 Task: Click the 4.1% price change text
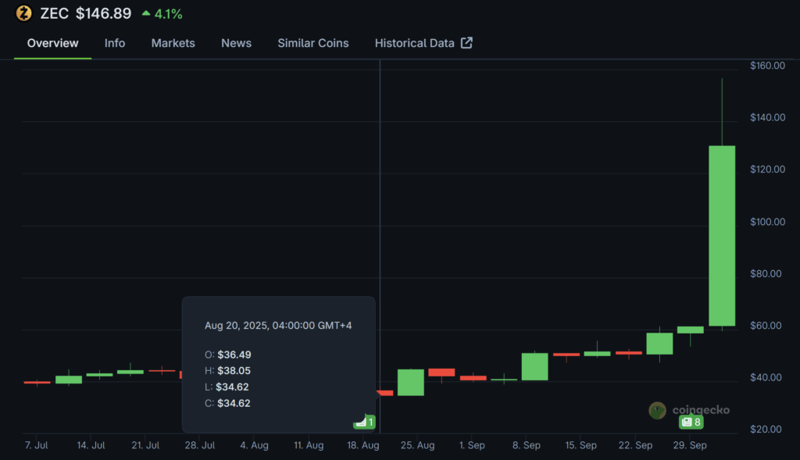(x=169, y=13)
